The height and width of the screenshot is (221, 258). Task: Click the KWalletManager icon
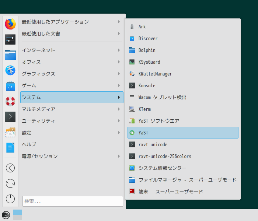[132, 74]
